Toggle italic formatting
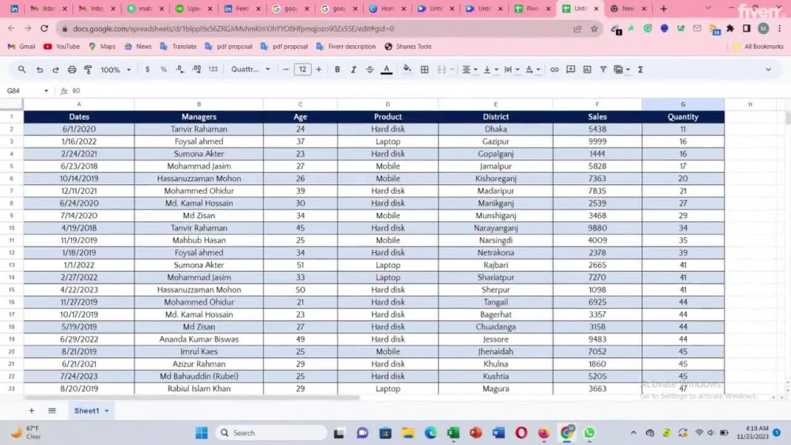This screenshot has width=791, height=445. [x=354, y=70]
